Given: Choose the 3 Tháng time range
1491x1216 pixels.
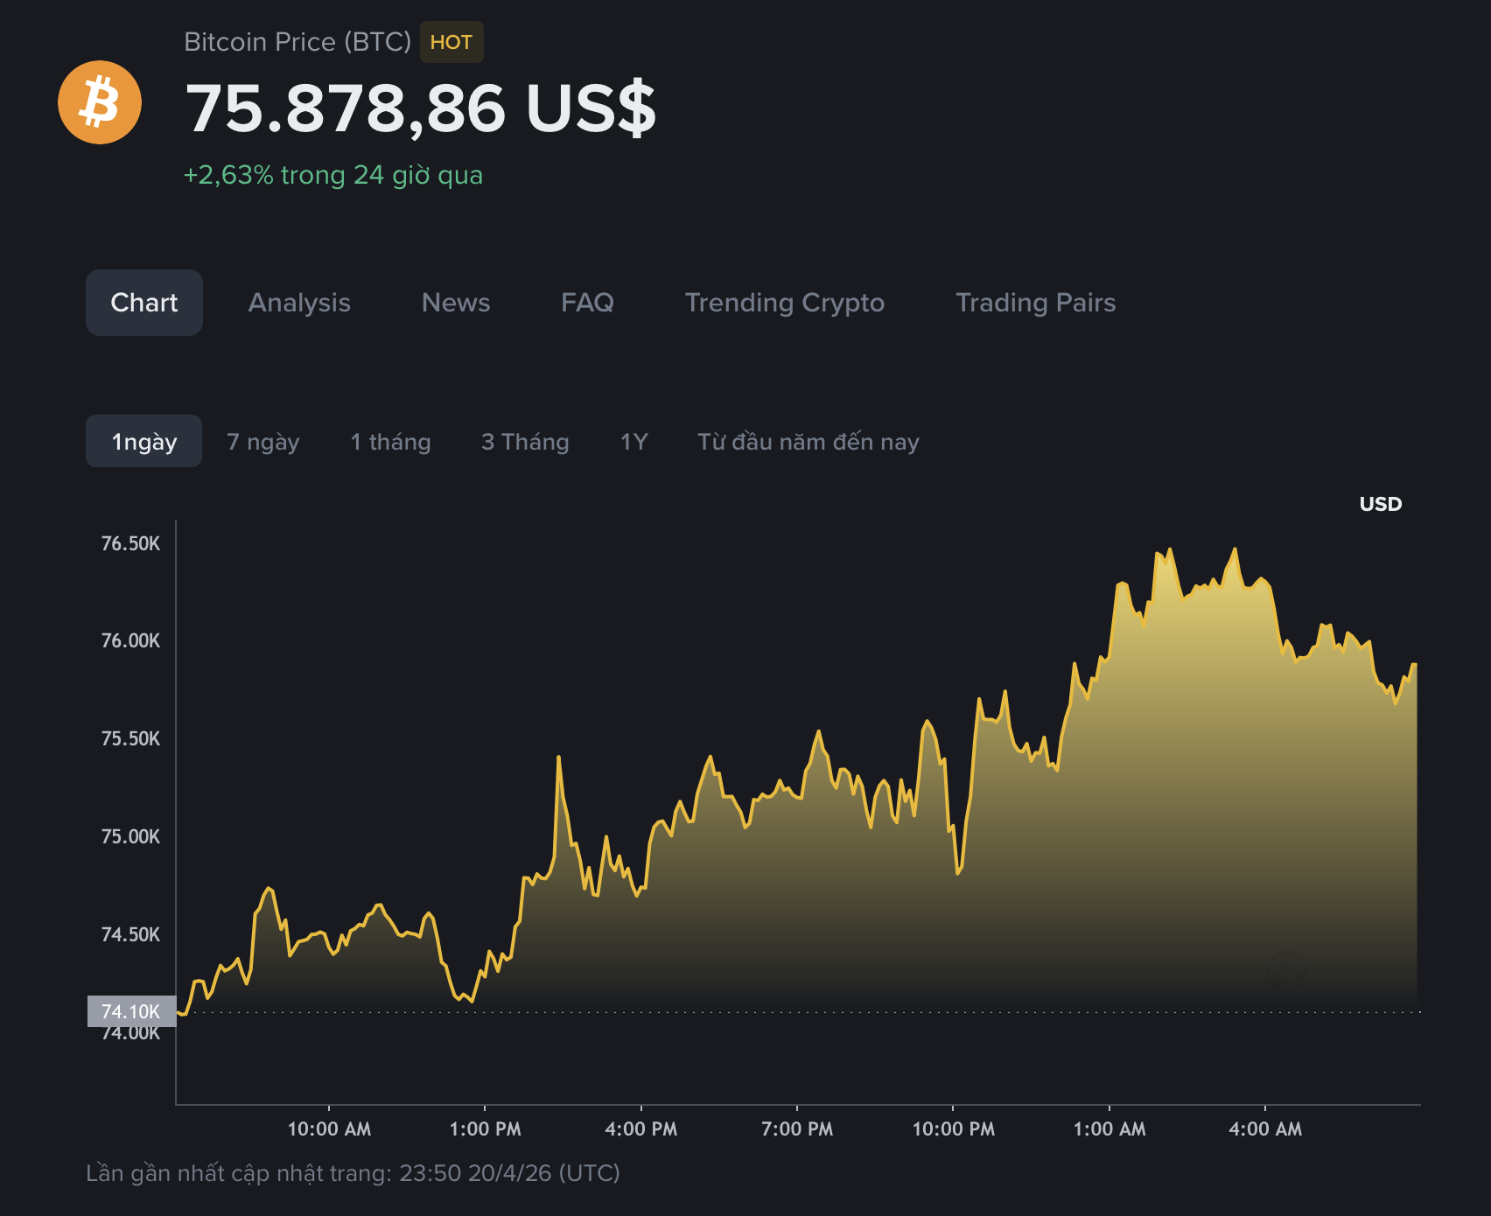Looking at the screenshot, I should 525,442.
